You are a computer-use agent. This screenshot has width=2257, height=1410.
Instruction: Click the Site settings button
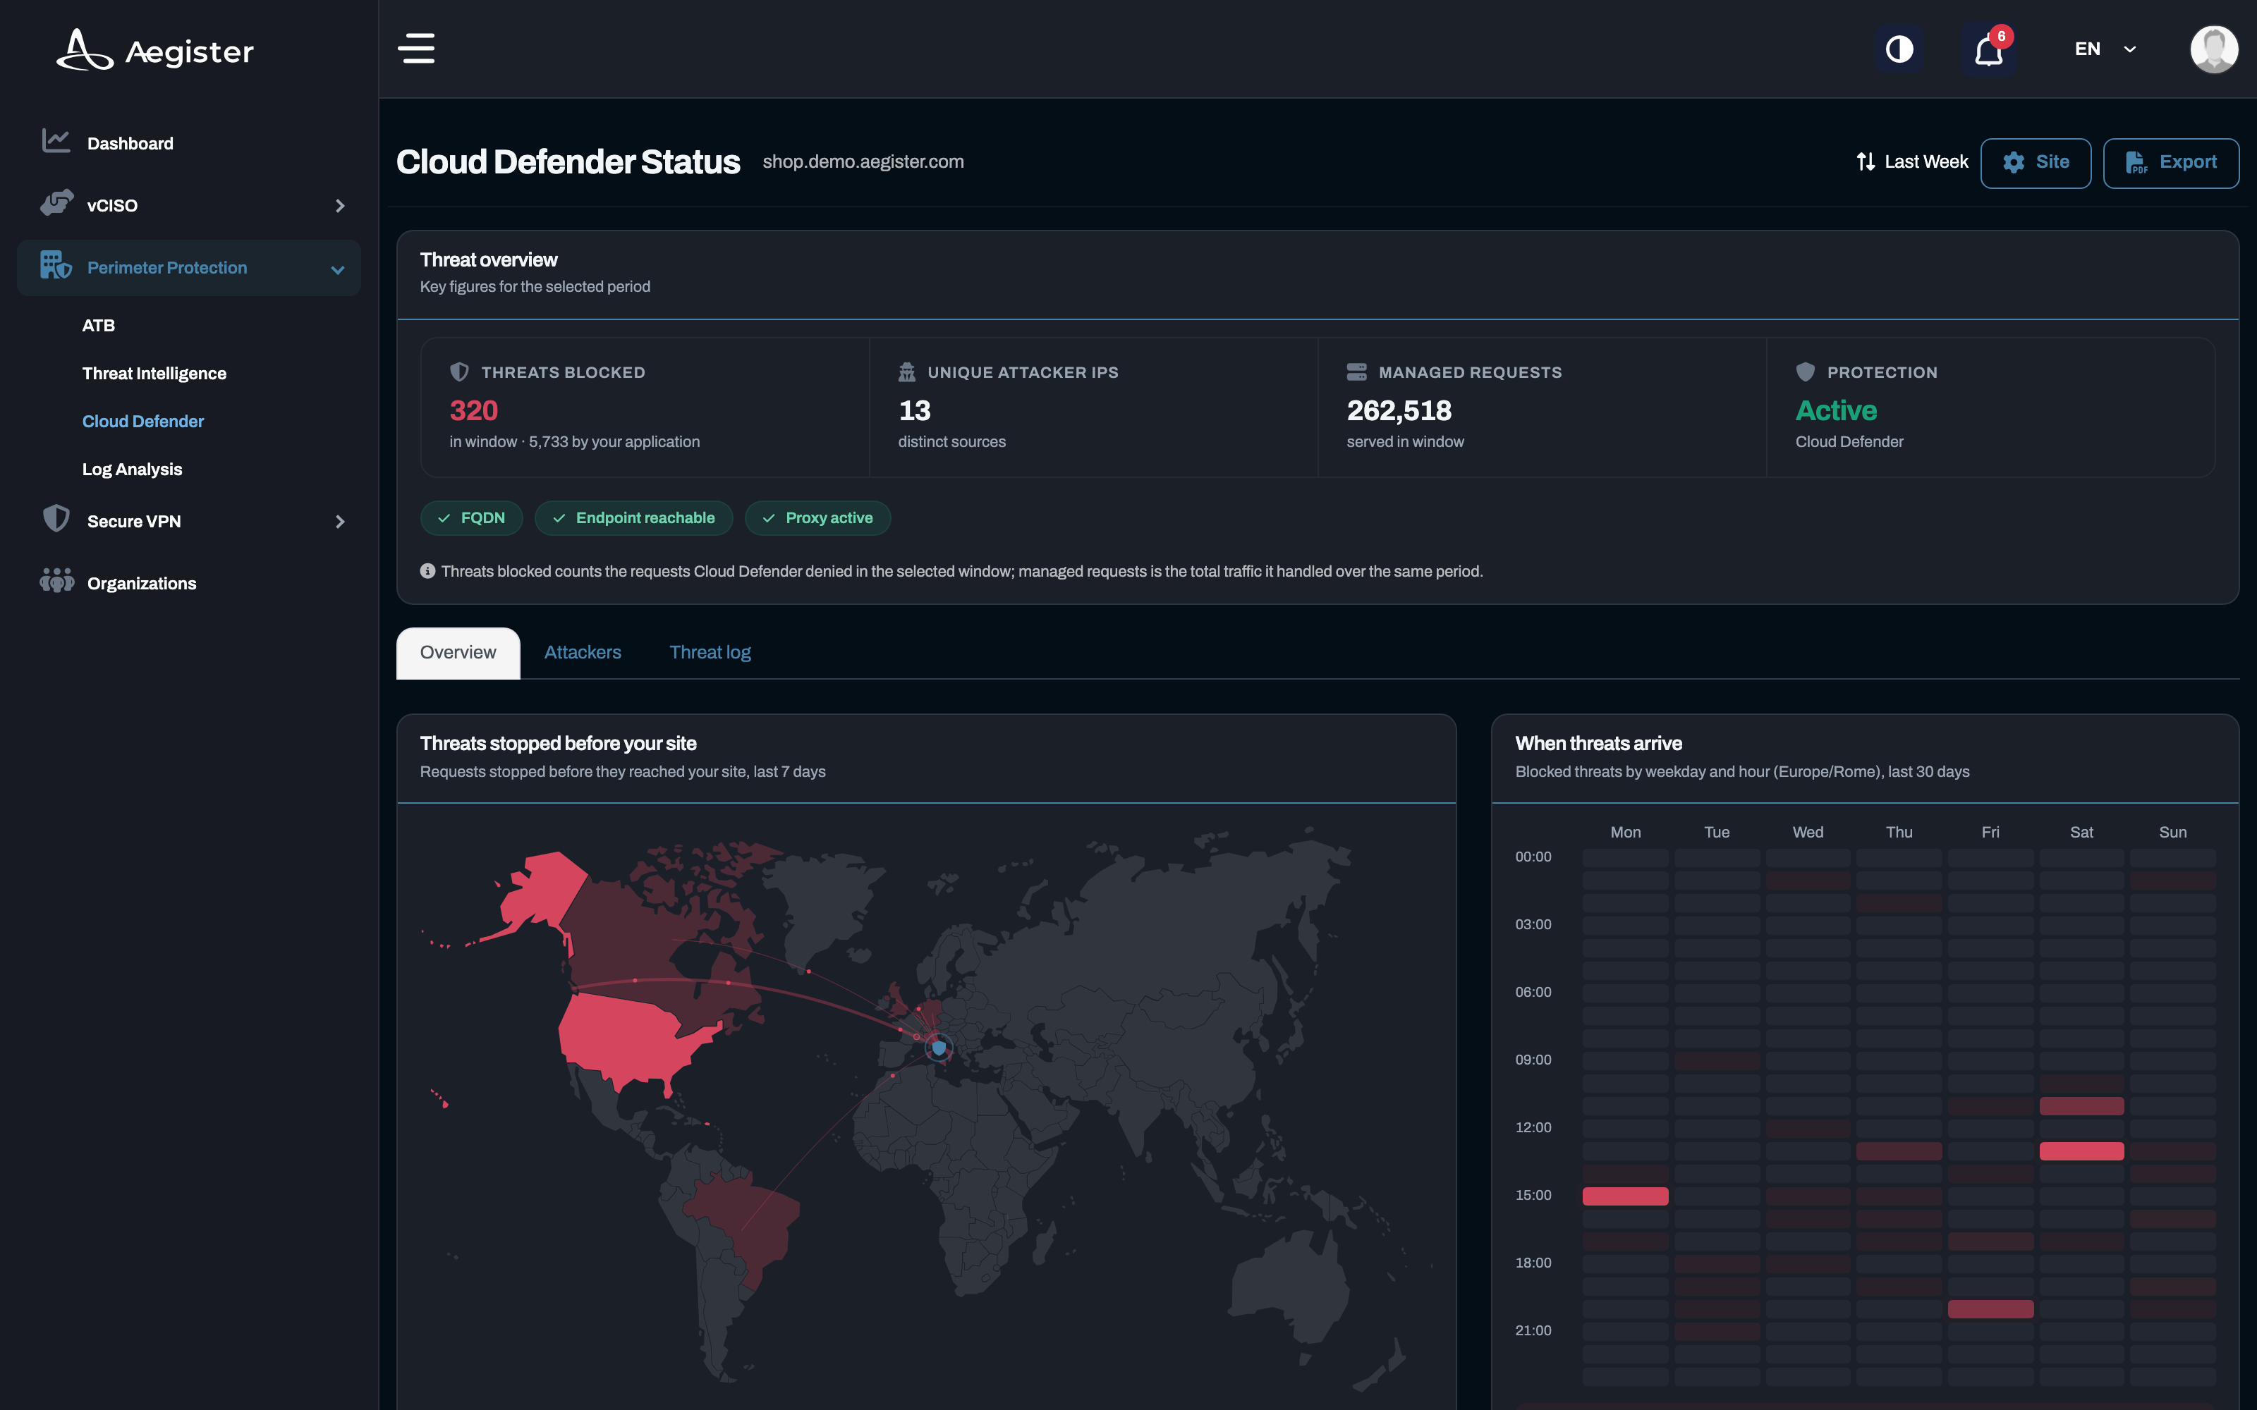(x=2035, y=163)
